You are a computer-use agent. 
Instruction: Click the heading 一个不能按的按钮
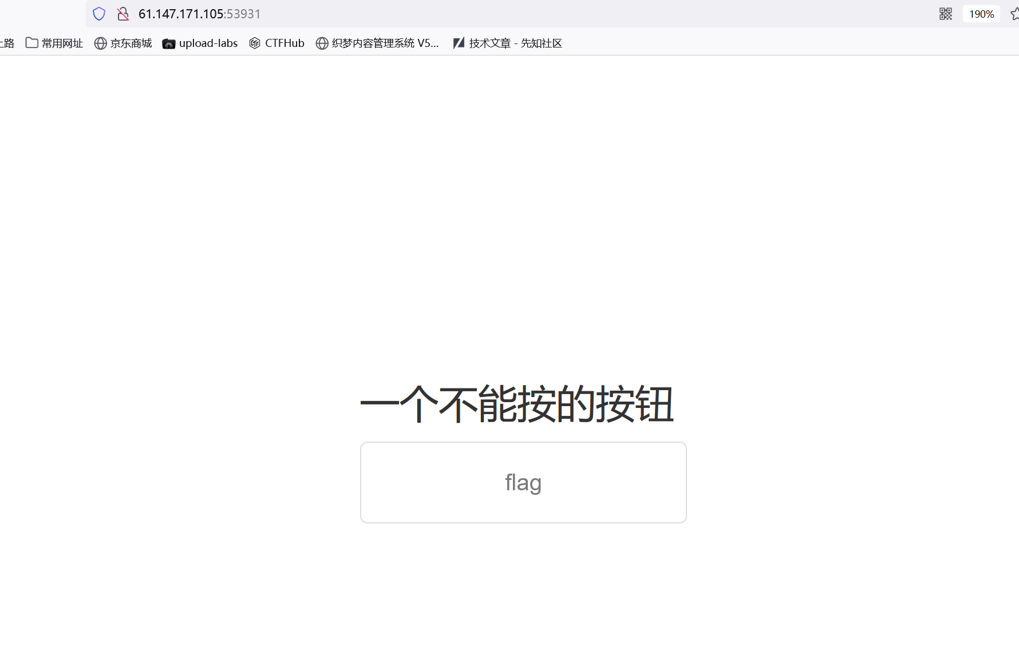coord(517,404)
